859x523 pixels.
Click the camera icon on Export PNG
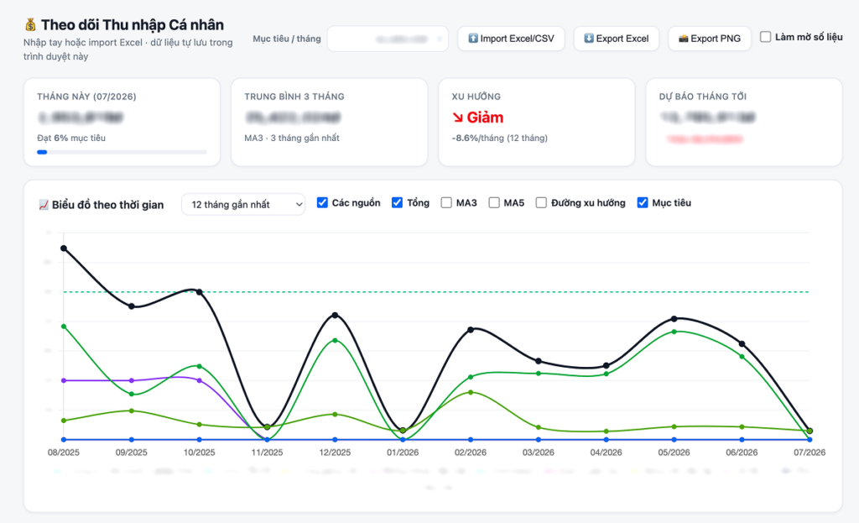click(683, 39)
